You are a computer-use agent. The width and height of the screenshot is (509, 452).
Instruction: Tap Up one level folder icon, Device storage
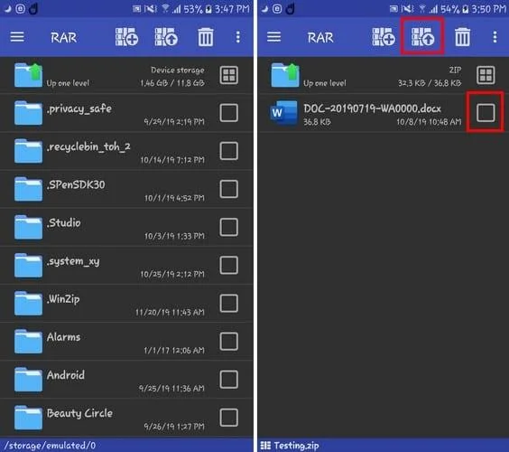tap(28, 75)
